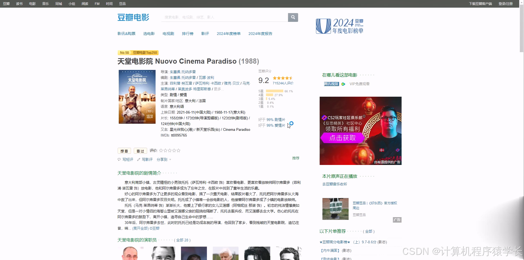Open writer 瓦娜·波利 link
Screen dimensions: 524x260
(x=206, y=78)
